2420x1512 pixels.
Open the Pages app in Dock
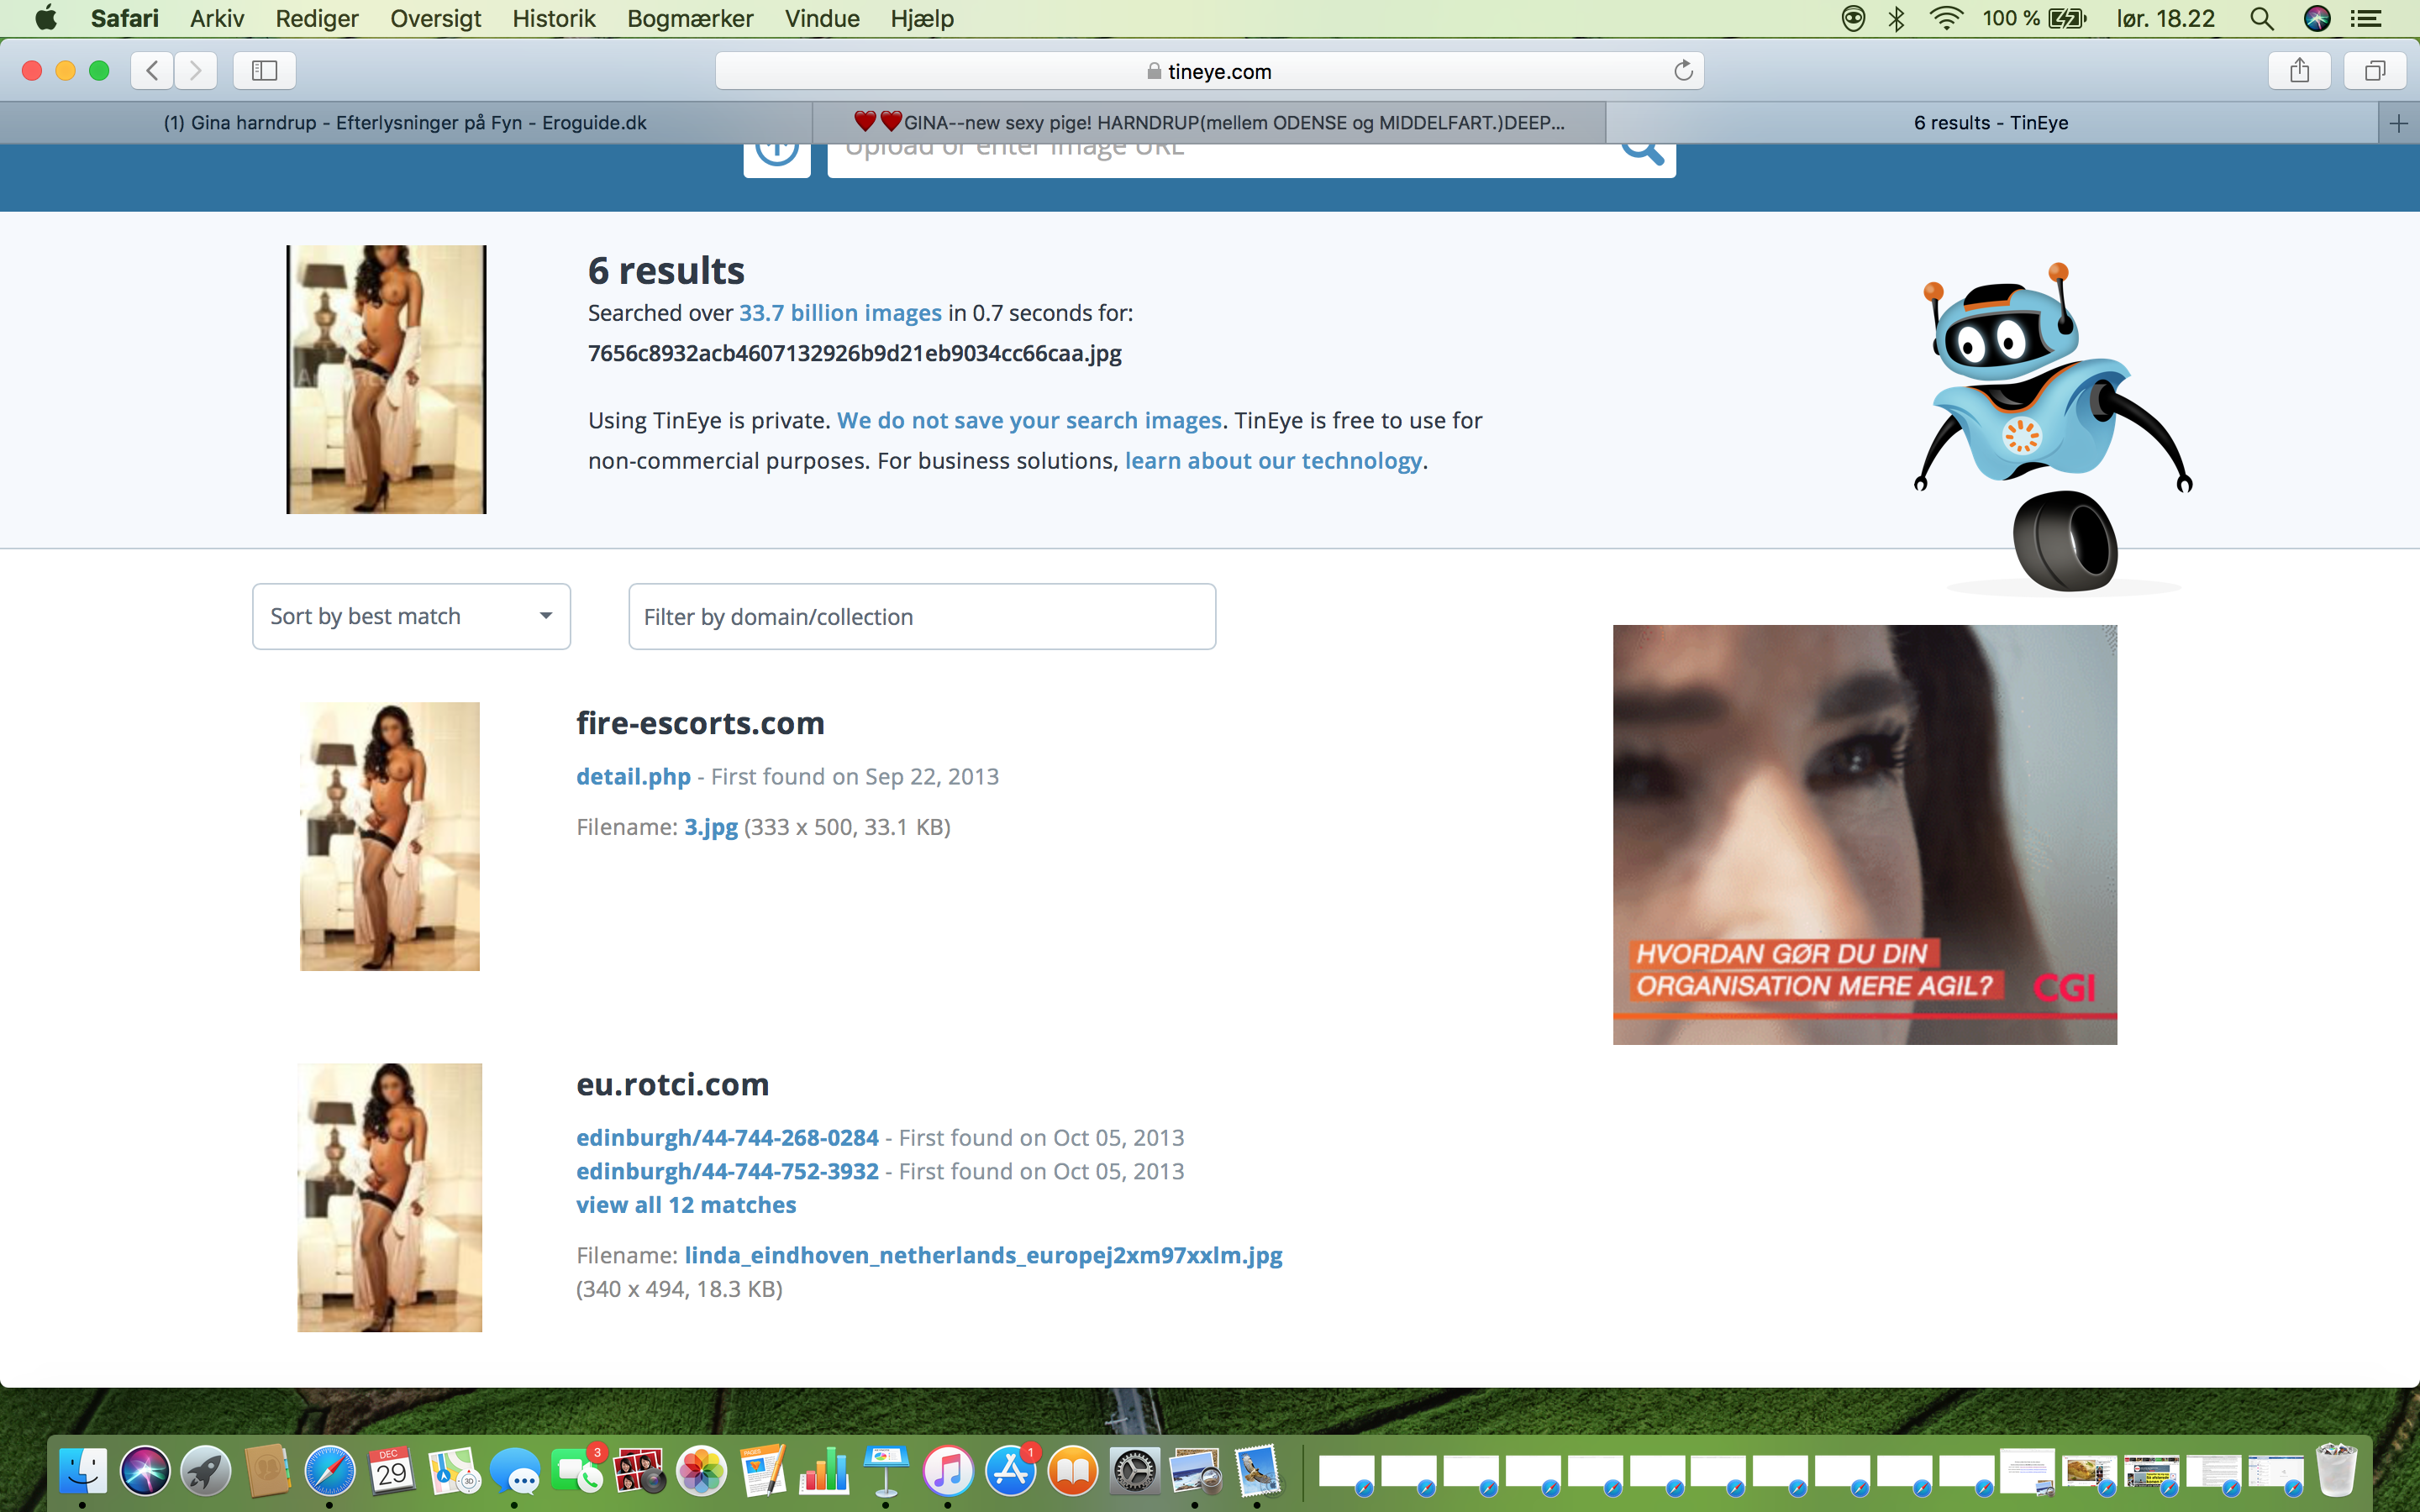763,1471
